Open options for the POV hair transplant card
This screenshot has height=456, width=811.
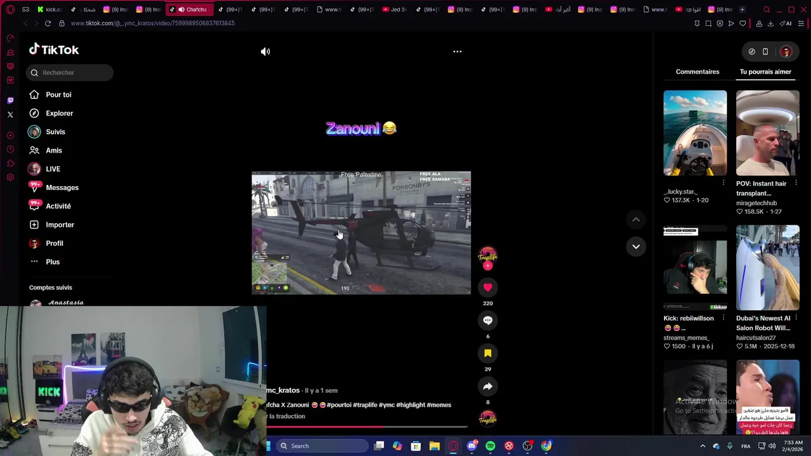(x=796, y=183)
